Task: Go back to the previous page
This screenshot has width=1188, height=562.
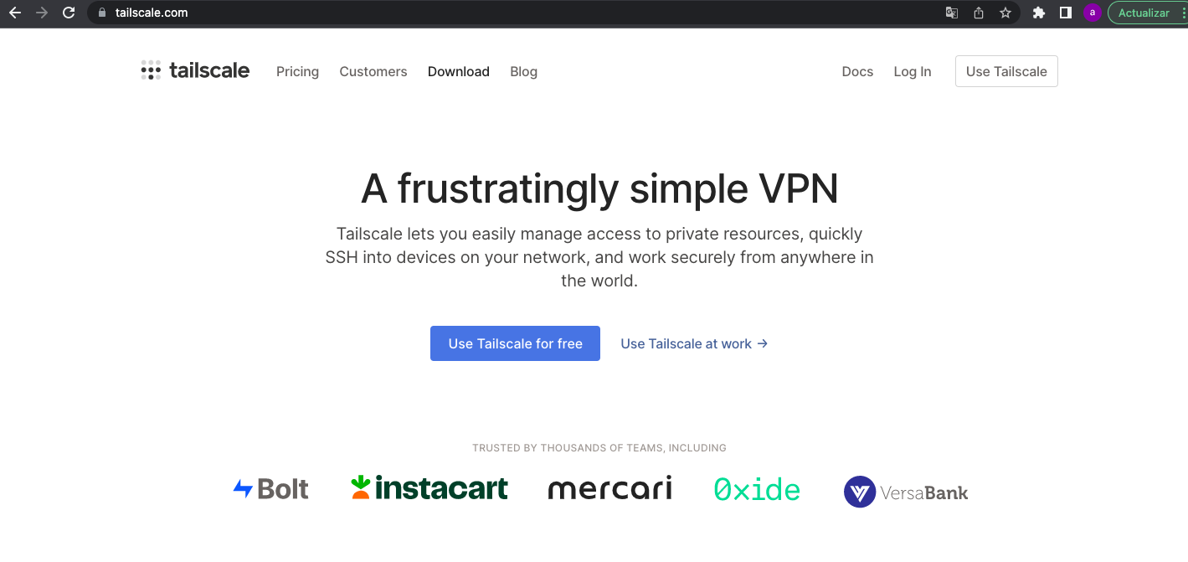Action: click(14, 13)
